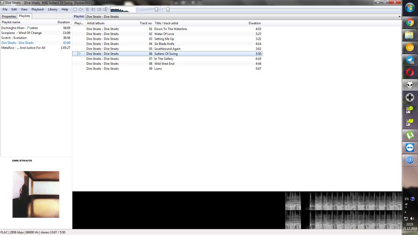The height and width of the screenshot is (235, 418).
Task: Select track Down To The Waterline
Action: (x=167, y=29)
